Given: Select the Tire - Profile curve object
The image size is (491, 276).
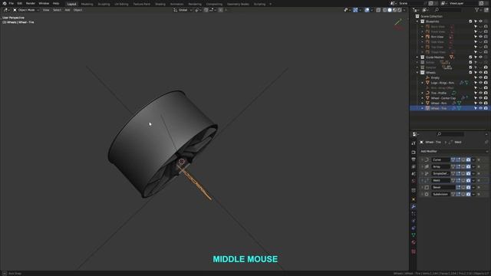Looking at the screenshot, I should (x=438, y=93).
